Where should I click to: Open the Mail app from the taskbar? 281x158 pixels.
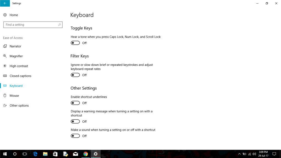pos(75,154)
